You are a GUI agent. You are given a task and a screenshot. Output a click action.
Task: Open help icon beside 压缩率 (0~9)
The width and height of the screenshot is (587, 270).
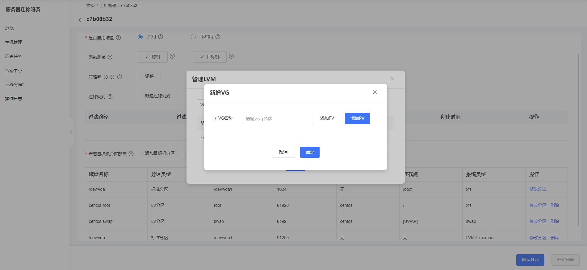click(x=120, y=77)
